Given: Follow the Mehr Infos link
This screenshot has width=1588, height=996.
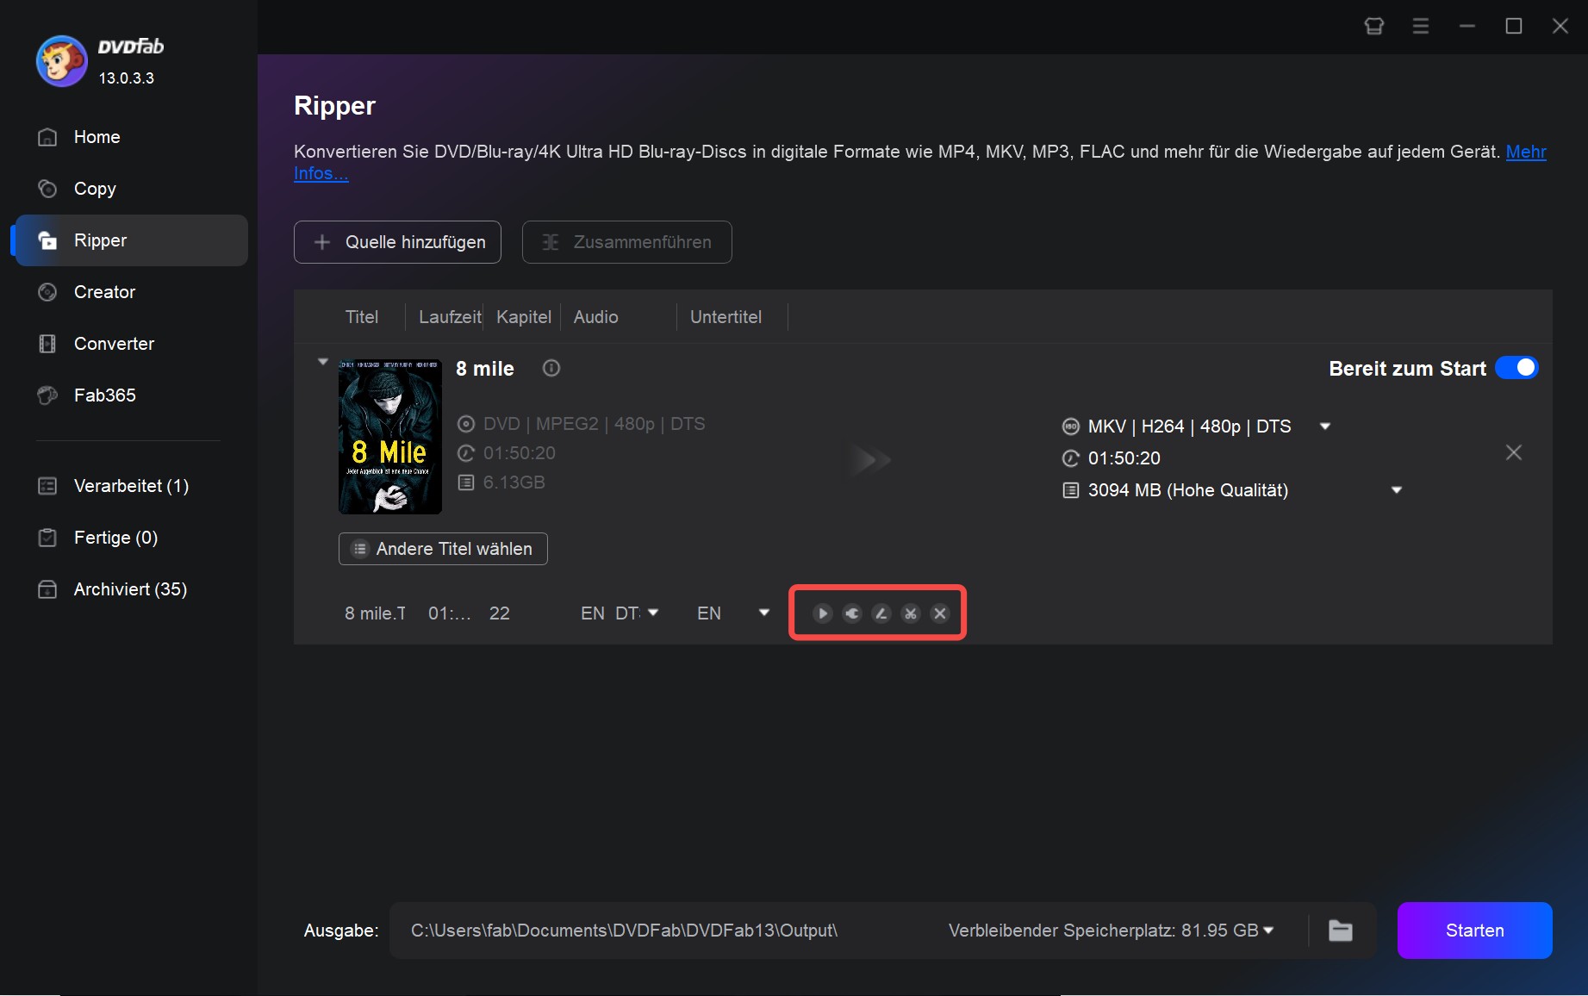Looking at the screenshot, I should [x=1526, y=152].
